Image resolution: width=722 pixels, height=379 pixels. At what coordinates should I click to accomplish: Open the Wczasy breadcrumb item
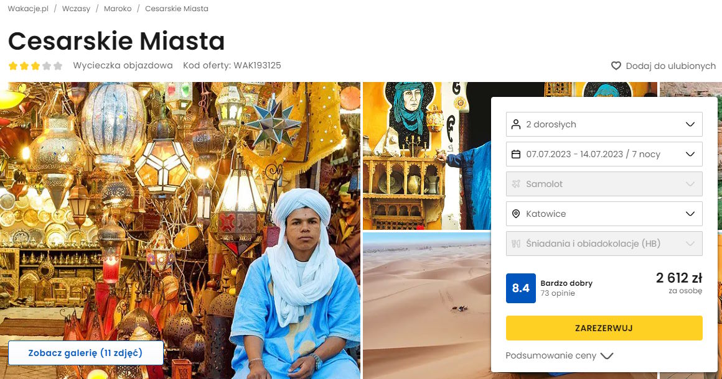pyautogui.click(x=76, y=9)
